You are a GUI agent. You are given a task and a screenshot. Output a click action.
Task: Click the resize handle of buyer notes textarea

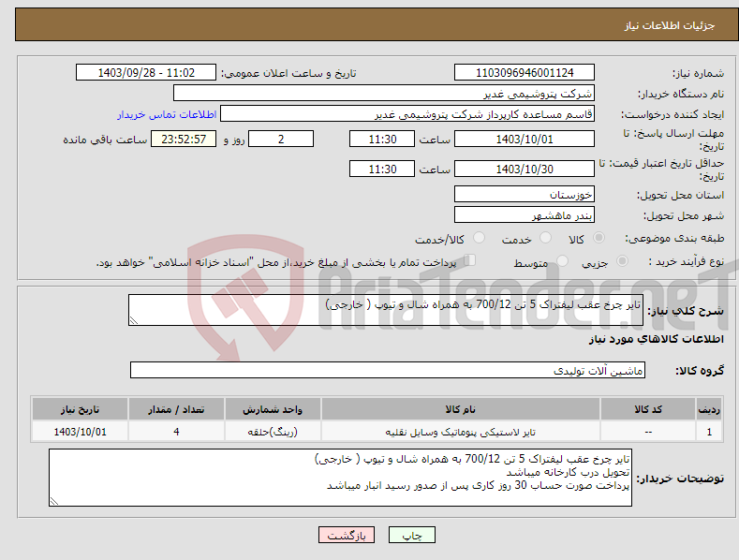pos(54,502)
